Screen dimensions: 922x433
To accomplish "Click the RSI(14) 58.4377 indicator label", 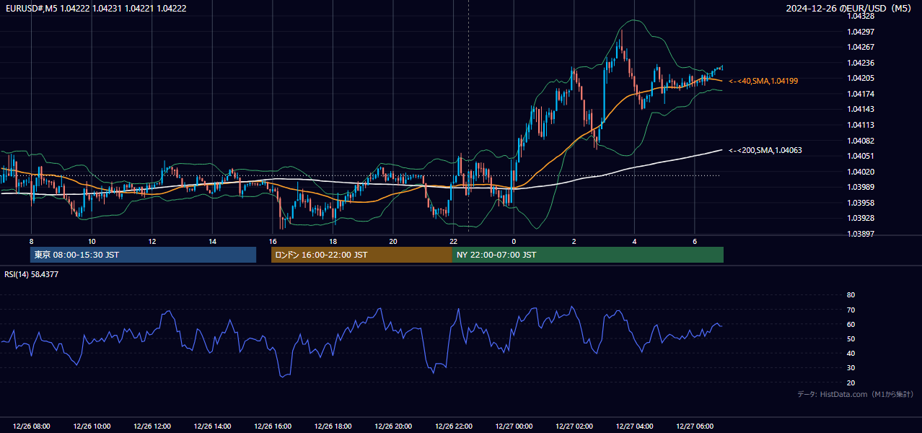I will (x=32, y=274).
